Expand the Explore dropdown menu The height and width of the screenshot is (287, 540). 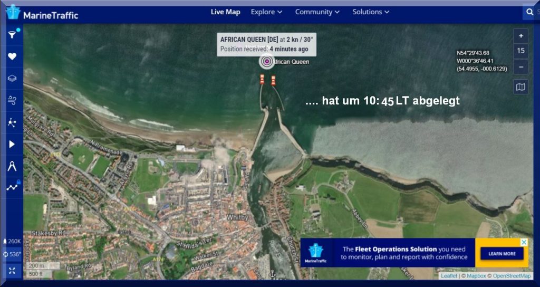[x=266, y=12]
